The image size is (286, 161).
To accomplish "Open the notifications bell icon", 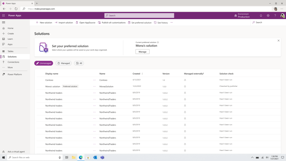I will point(261,15).
